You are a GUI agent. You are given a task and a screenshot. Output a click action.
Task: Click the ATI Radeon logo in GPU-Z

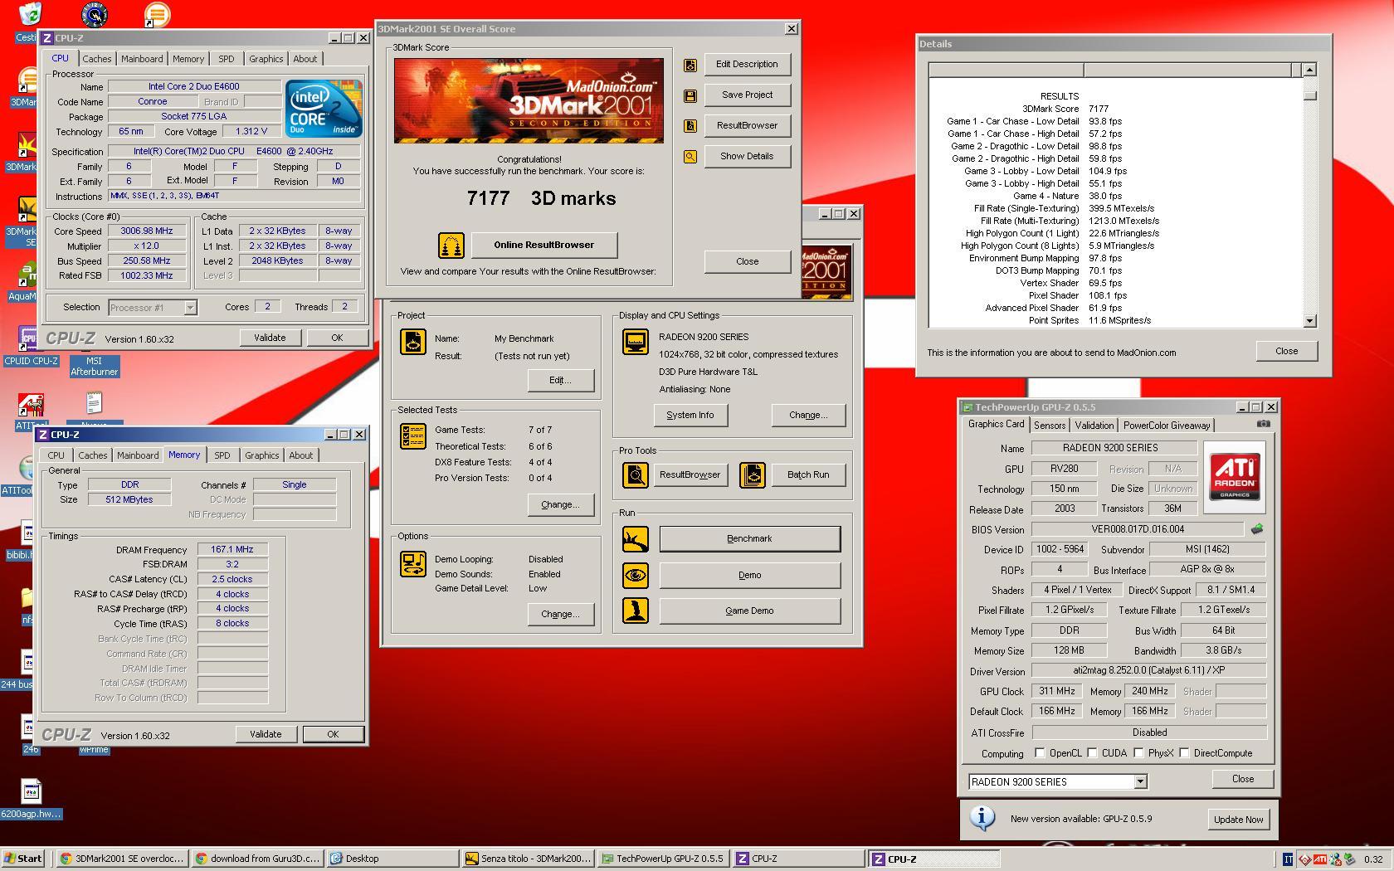coord(1234,475)
